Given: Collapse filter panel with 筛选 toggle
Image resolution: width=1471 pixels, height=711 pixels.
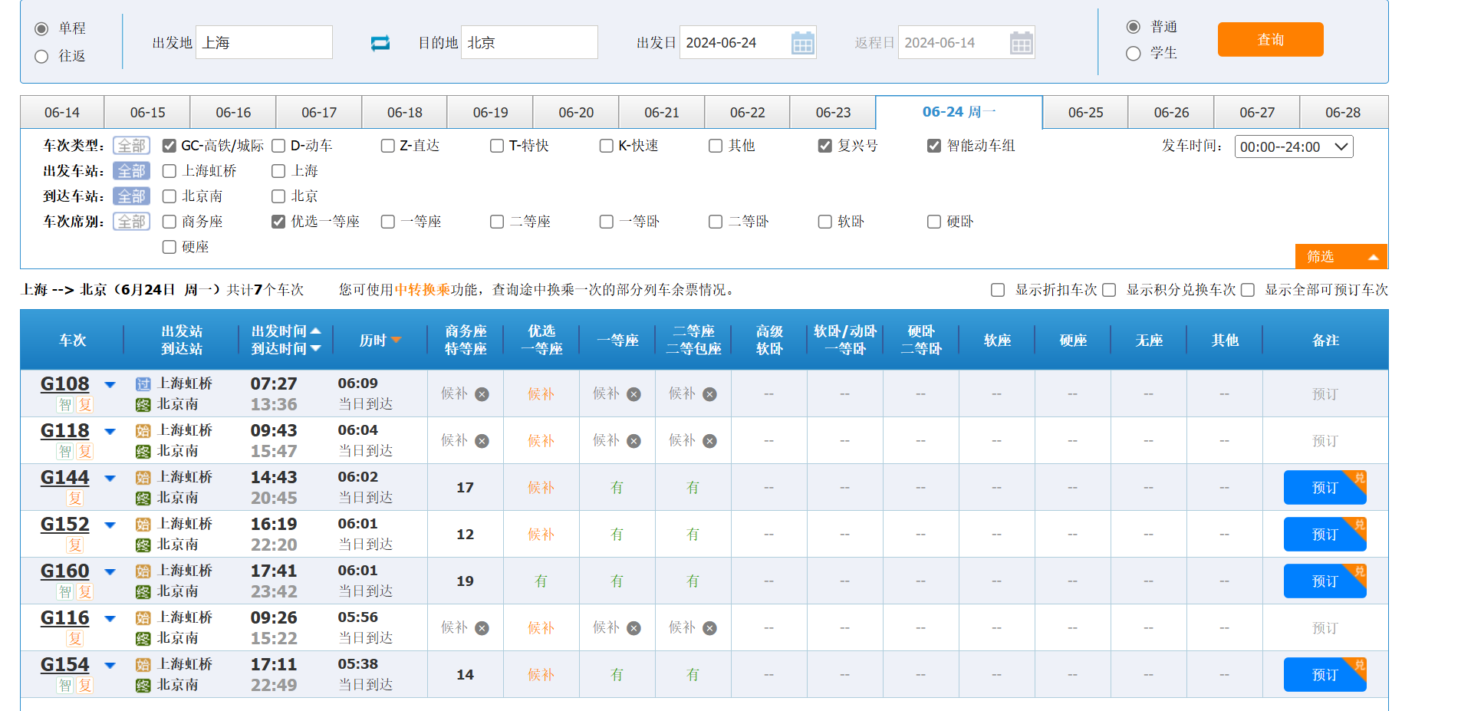Looking at the screenshot, I should [1341, 256].
